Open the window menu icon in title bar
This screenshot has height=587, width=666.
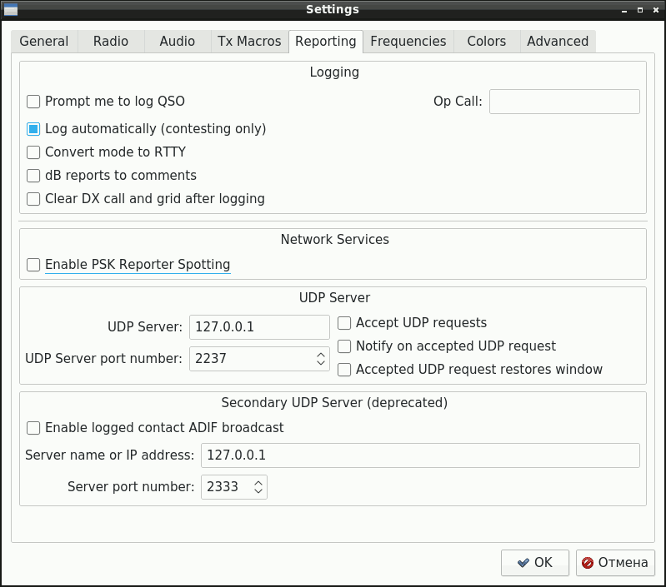pos(11,9)
